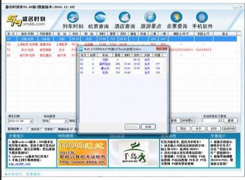The image size is (245, 180).
Task: Open the 机票查询 flight ticket icon
Action: coord(98,20)
